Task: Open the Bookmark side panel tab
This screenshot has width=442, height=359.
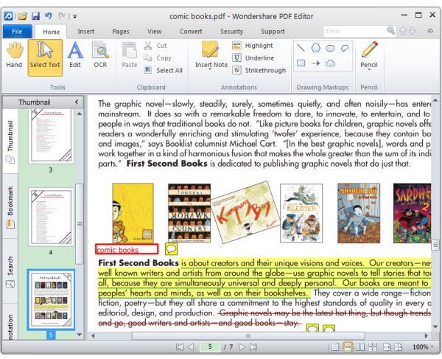Action: 10,206
